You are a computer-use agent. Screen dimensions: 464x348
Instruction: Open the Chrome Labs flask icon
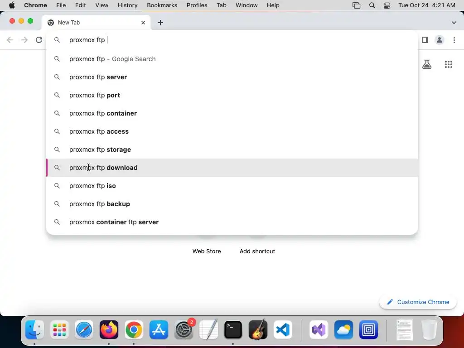pos(427,64)
